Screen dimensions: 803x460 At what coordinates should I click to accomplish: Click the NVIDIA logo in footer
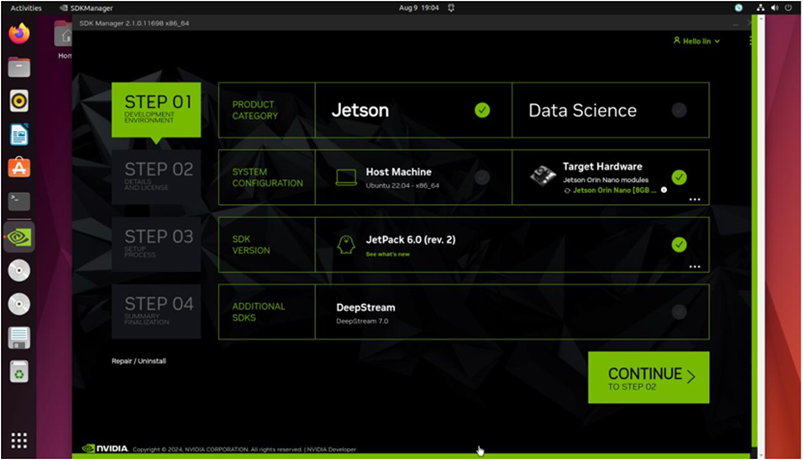(x=106, y=449)
